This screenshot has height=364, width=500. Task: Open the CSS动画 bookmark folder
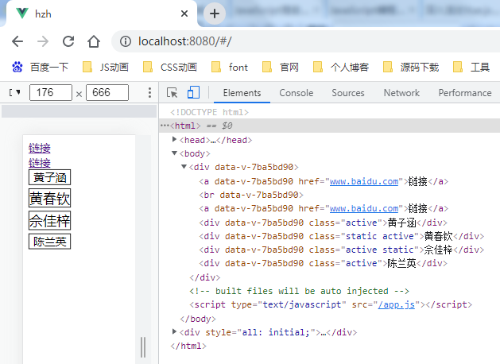169,68
